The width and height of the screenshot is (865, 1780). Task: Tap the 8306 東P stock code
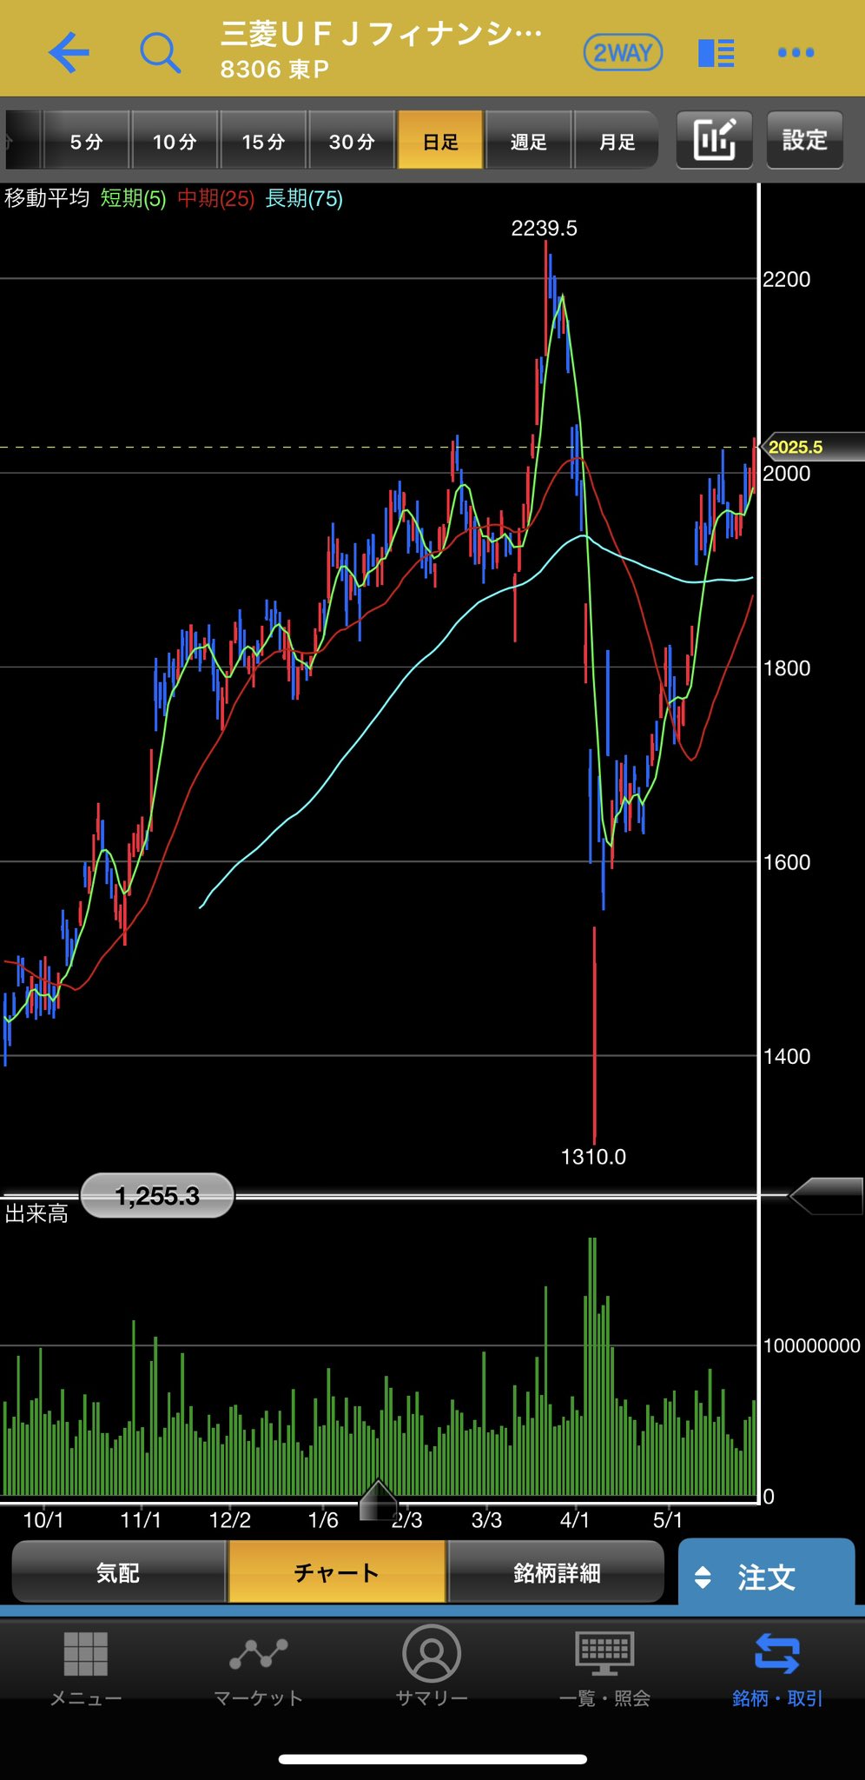click(274, 70)
